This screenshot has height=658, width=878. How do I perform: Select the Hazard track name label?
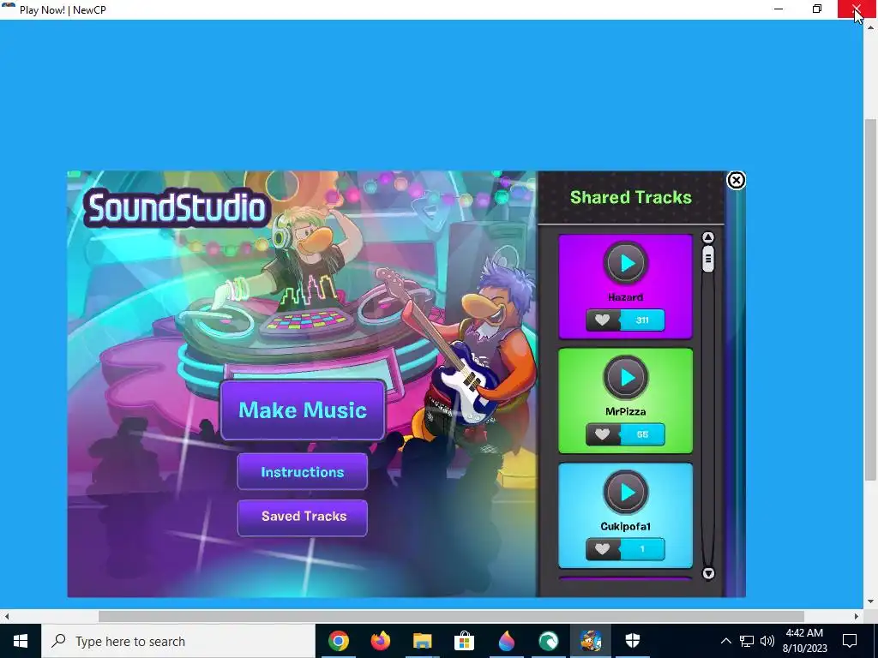(x=625, y=297)
